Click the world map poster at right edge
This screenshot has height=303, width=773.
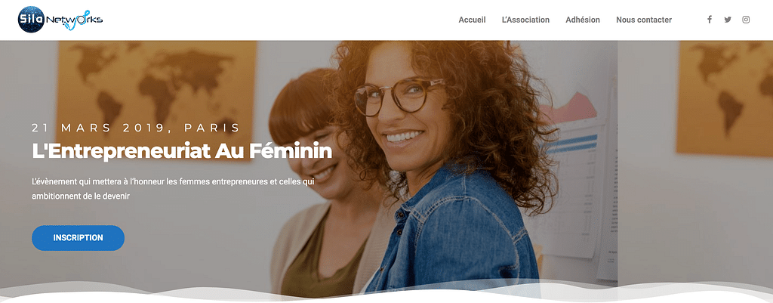pyautogui.click(x=724, y=97)
